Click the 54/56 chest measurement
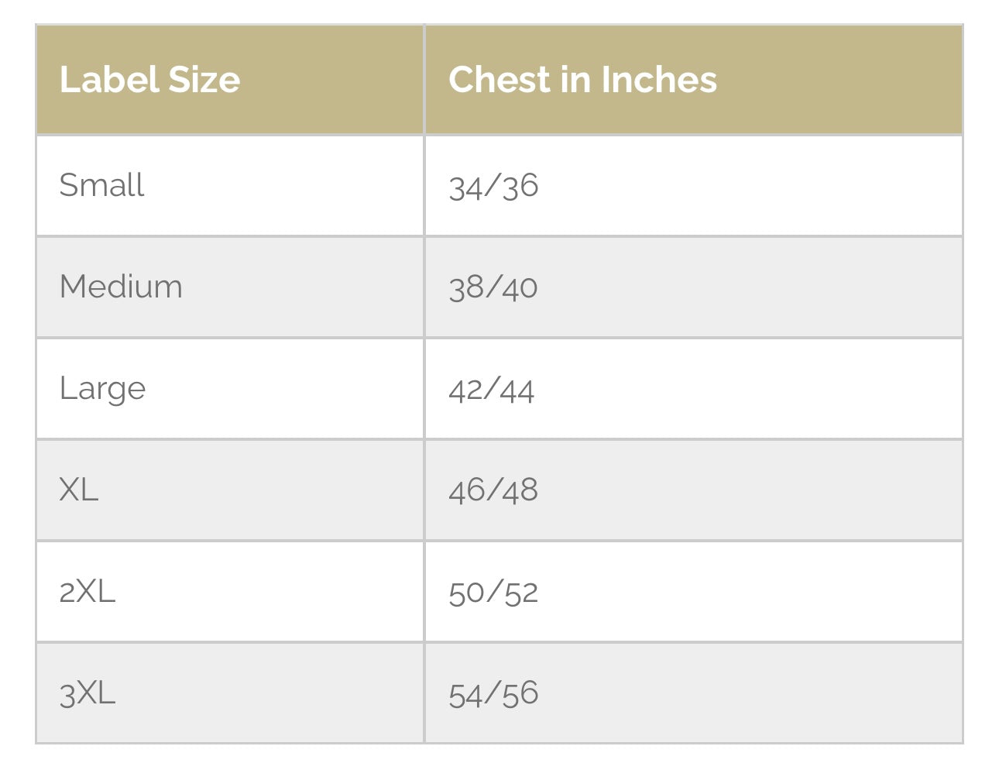Image resolution: width=999 pixels, height=777 pixels. [x=493, y=693]
